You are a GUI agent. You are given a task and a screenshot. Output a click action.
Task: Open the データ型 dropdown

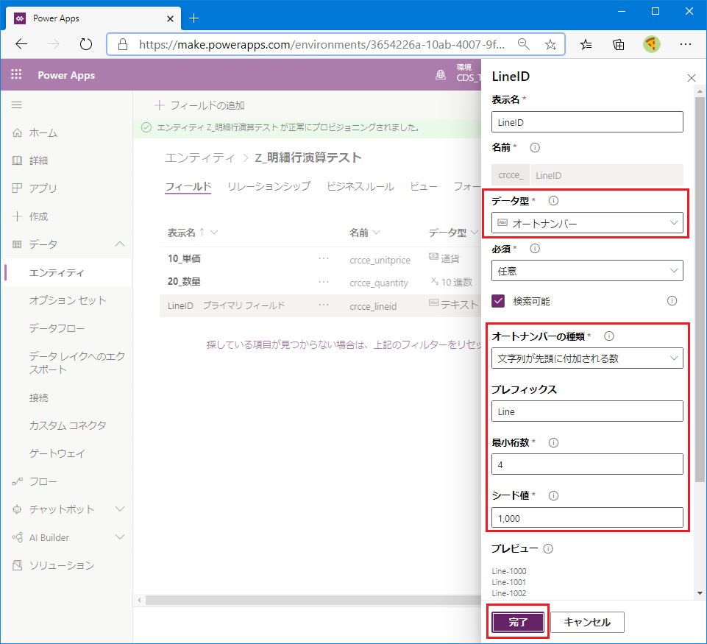(587, 223)
